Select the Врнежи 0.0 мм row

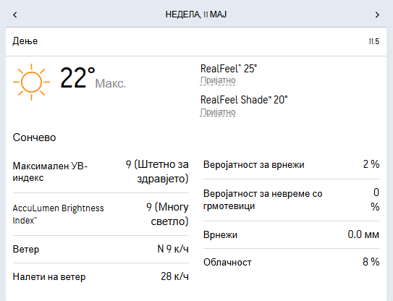tap(291, 235)
